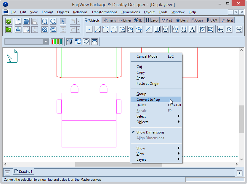Choose Convert to 1up from context menu
The height and width of the screenshot is (184, 247).
pos(148,100)
